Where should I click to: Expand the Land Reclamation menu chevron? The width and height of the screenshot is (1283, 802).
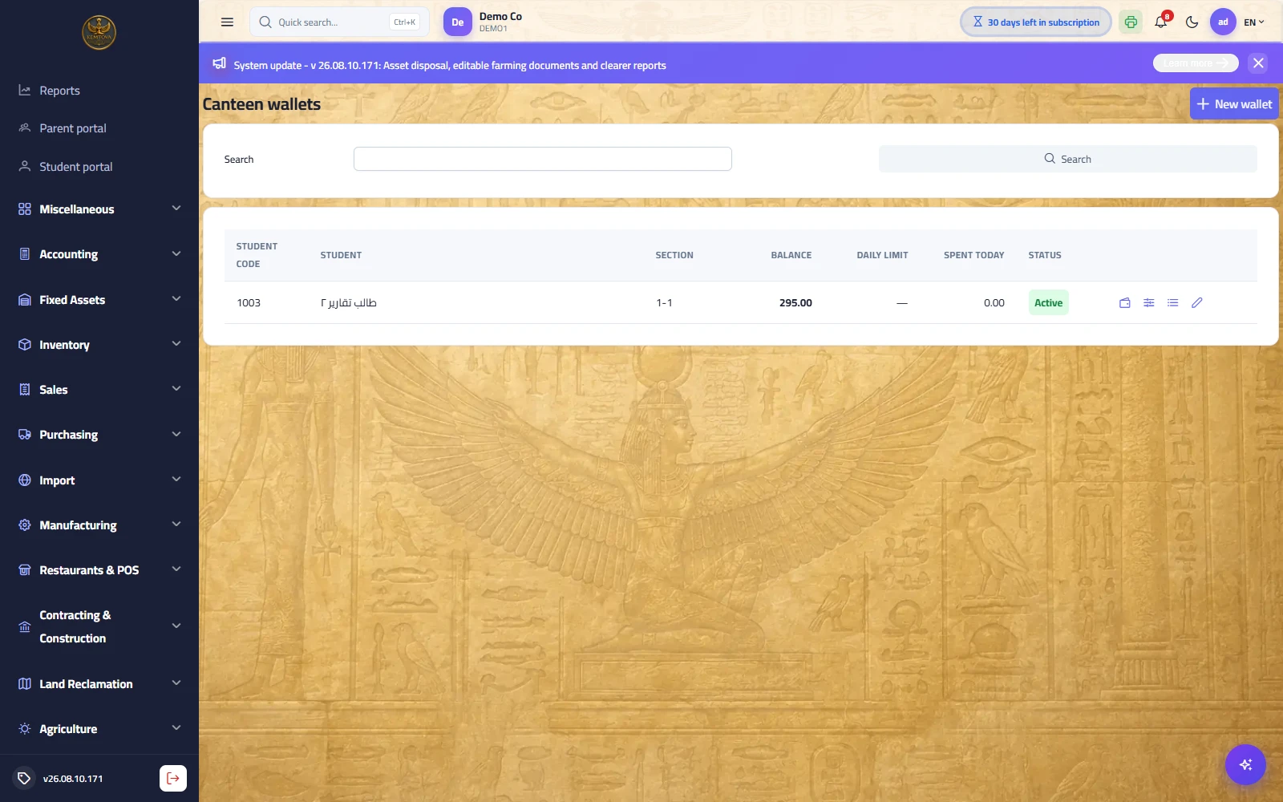coord(176,683)
